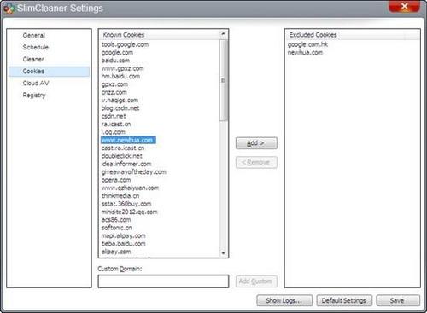
Task: Select google.com.hk in Excluded Cookies
Action: (307, 44)
